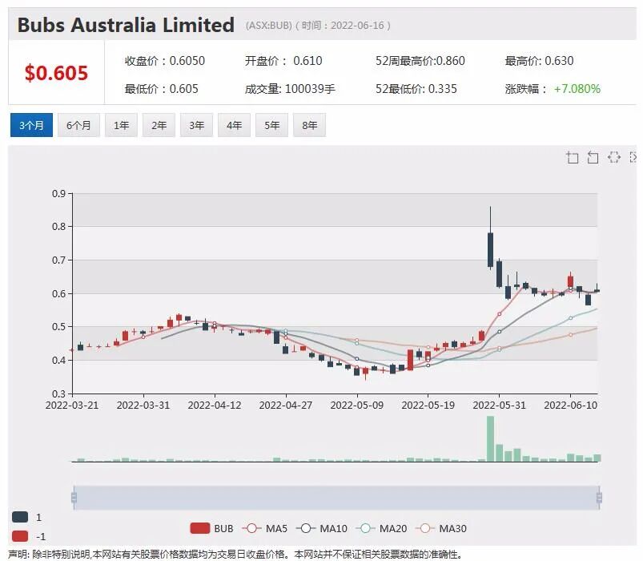Click the 0.9 y-axis label
The image size is (643, 561).
click(58, 193)
